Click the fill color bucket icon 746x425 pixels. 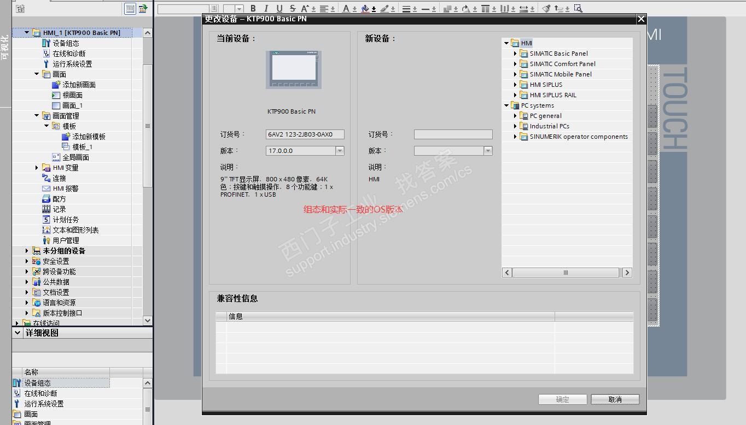pos(365,8)
